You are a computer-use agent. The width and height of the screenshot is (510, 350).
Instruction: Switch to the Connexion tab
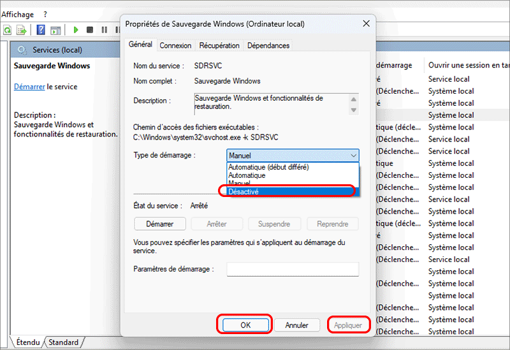[175, 45]
